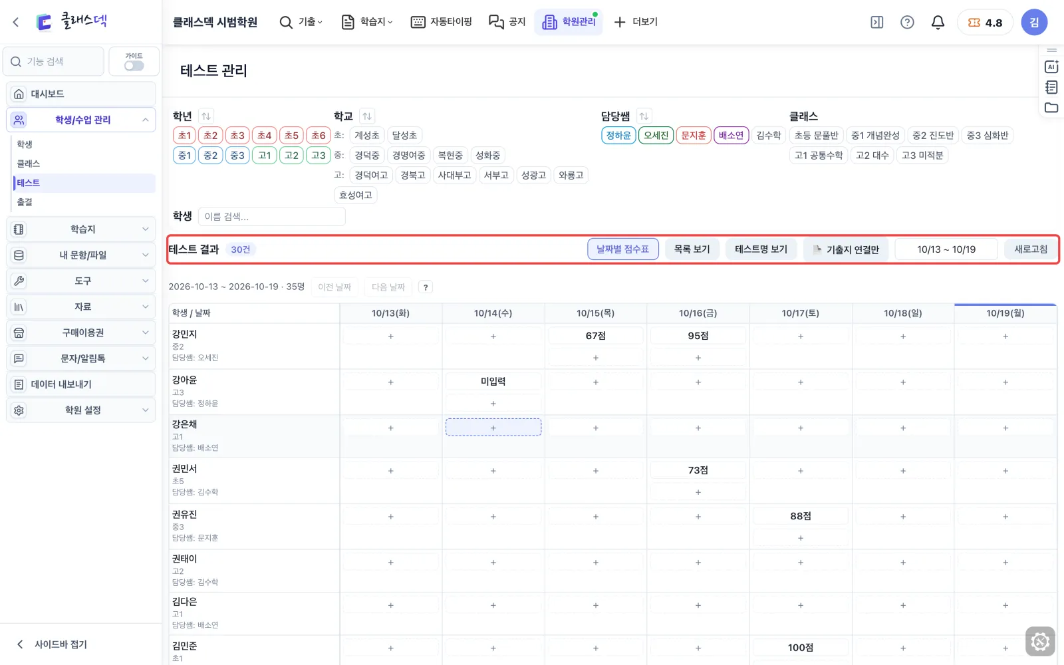The height and width of the screenshot is (665, 1064).
Task: Sort teachers with 담당쌤 sort icon
Action: 644,116
